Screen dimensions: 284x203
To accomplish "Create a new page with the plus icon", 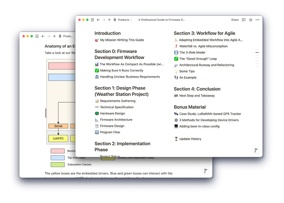I will (x=109, y=20).
